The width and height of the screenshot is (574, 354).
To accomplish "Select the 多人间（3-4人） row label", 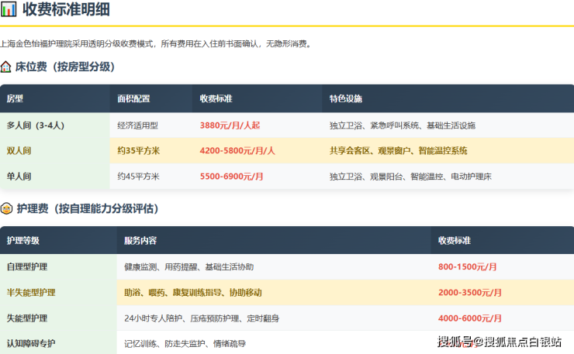I will tap(33, 125).
